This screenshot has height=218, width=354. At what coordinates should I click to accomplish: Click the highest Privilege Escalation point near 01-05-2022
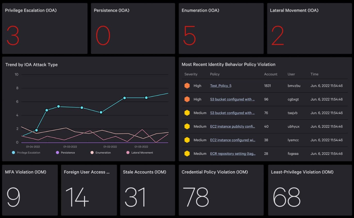pos(146,98)
